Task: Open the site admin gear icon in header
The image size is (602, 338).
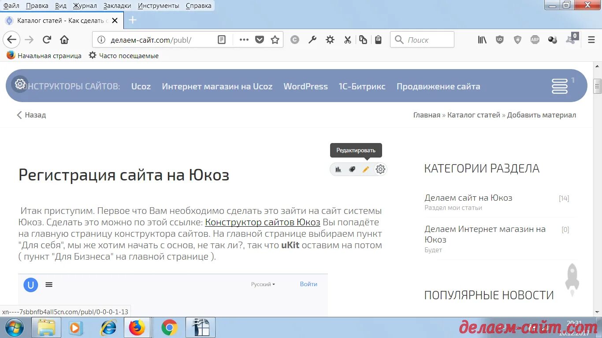Action: tap(20, 84)
